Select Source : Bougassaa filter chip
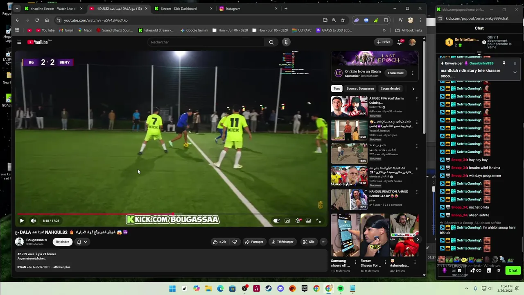 click(360, 88)
